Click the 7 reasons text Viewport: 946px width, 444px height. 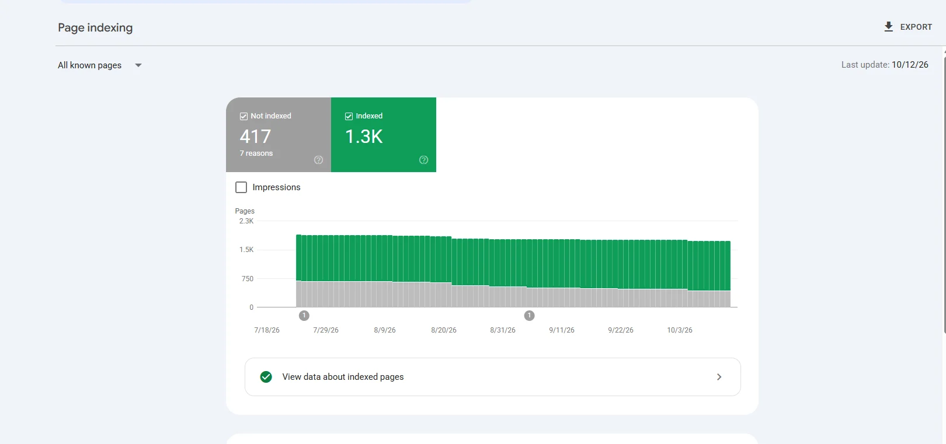pyautogui.click(x=256, y=153)
